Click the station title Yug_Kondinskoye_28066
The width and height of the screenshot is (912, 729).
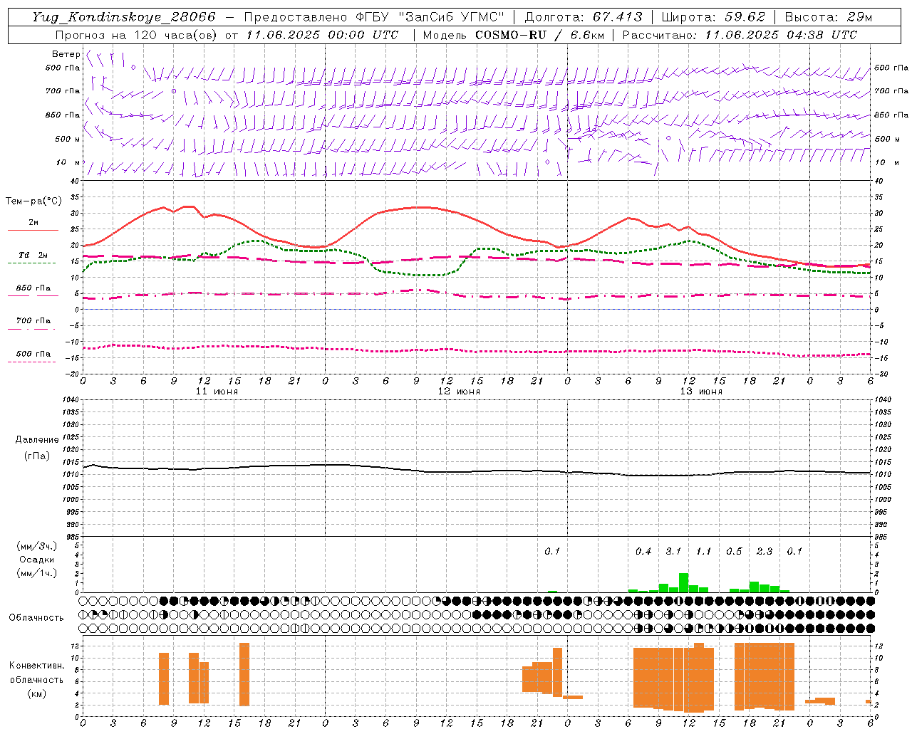(124, 17)
